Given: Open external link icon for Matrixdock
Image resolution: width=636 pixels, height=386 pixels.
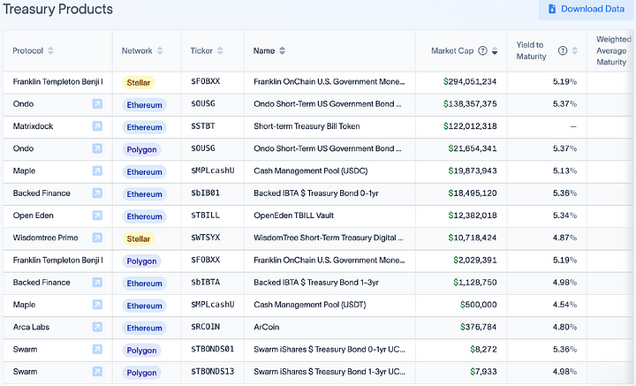Looking at the screenshot, I should (x=97, y=126).
